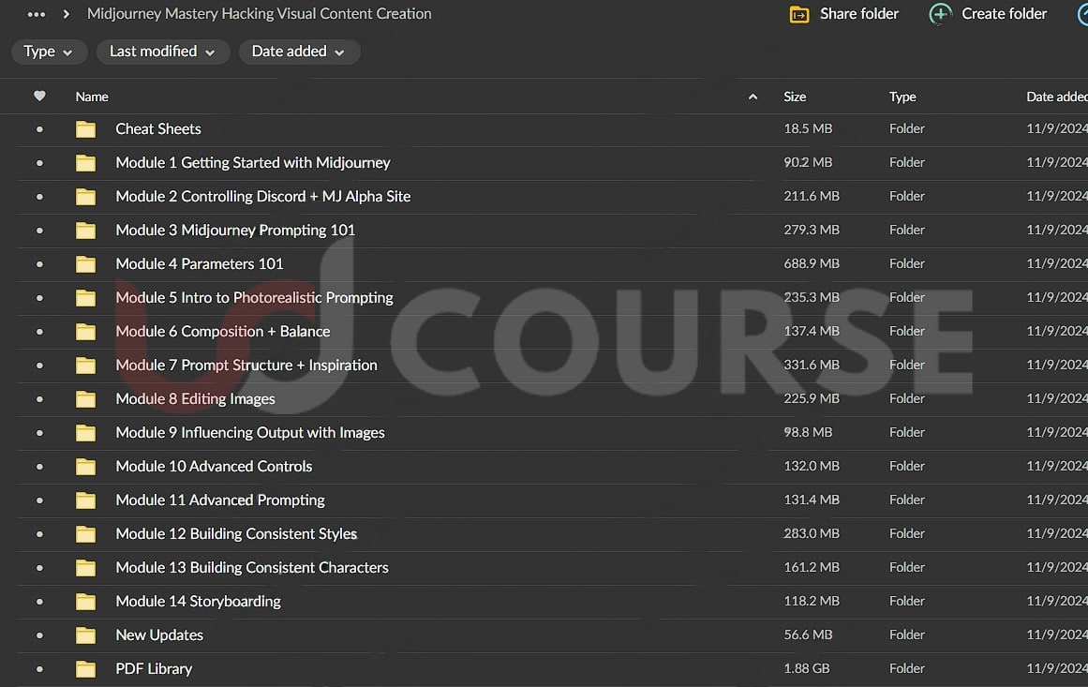Open the Last modified filter dropdown

coord(162,52)
